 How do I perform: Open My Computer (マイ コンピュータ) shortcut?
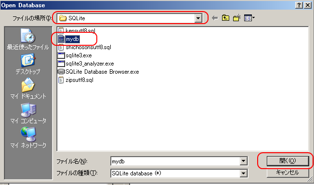click(28, 113)
